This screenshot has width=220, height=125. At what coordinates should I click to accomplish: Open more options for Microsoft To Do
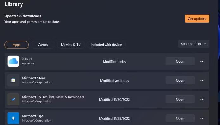click(202, 99)
